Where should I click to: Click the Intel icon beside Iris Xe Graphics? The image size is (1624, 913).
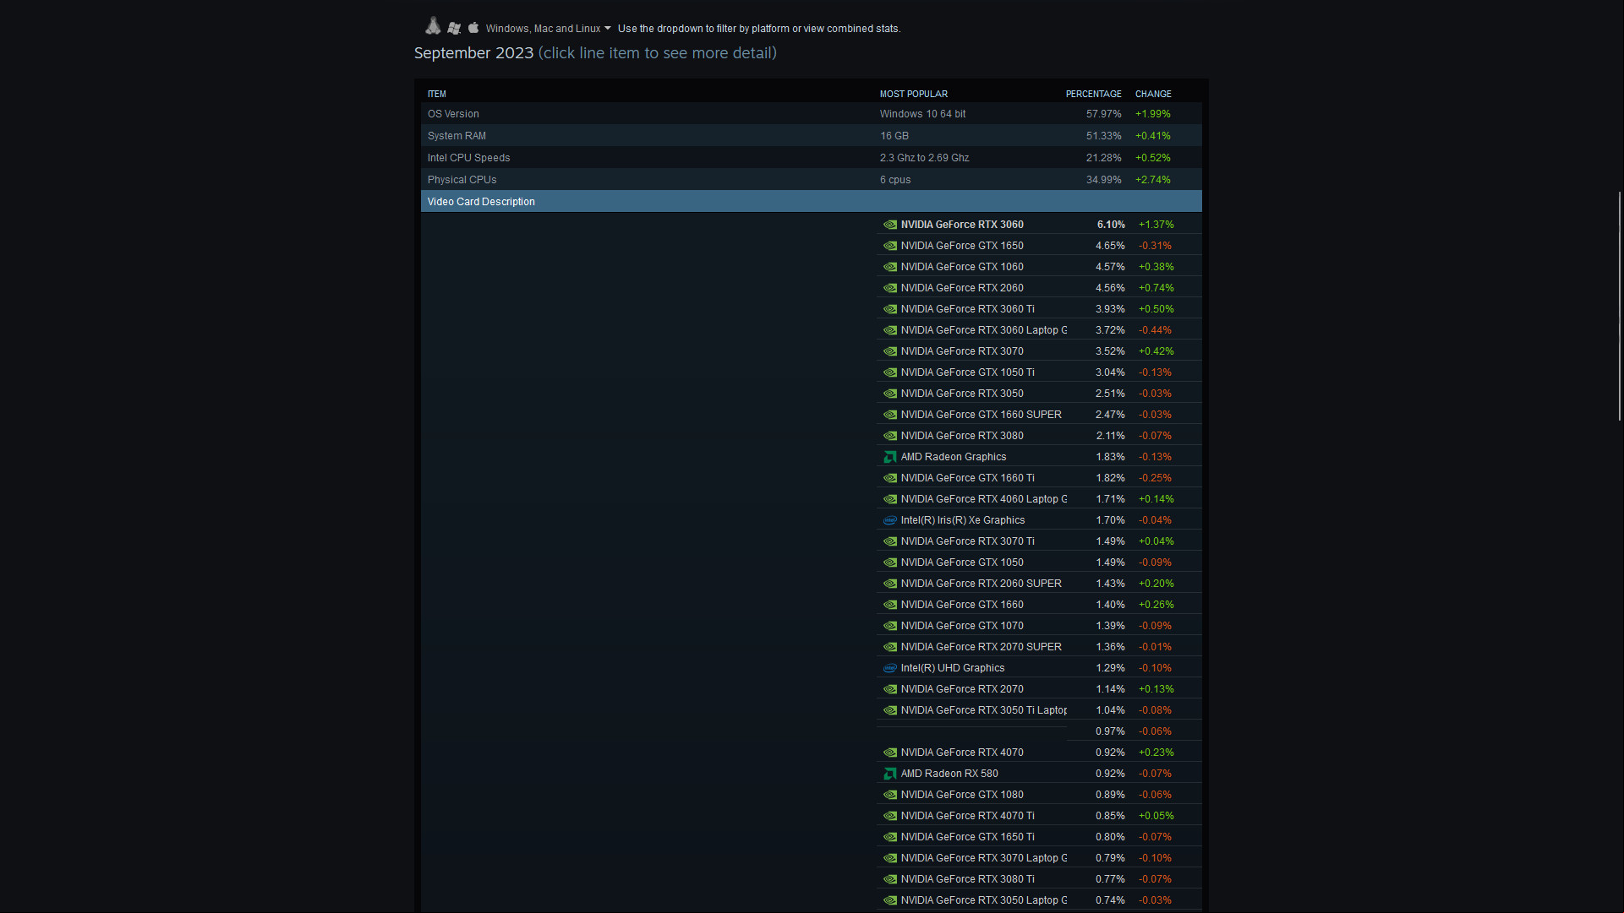pos(889,520)
